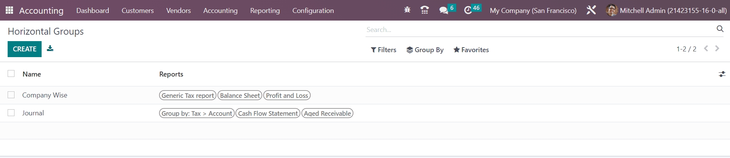Open optional columns adjust icon
Viewport: 730px width, 158px height.
(x=722, y=74)
